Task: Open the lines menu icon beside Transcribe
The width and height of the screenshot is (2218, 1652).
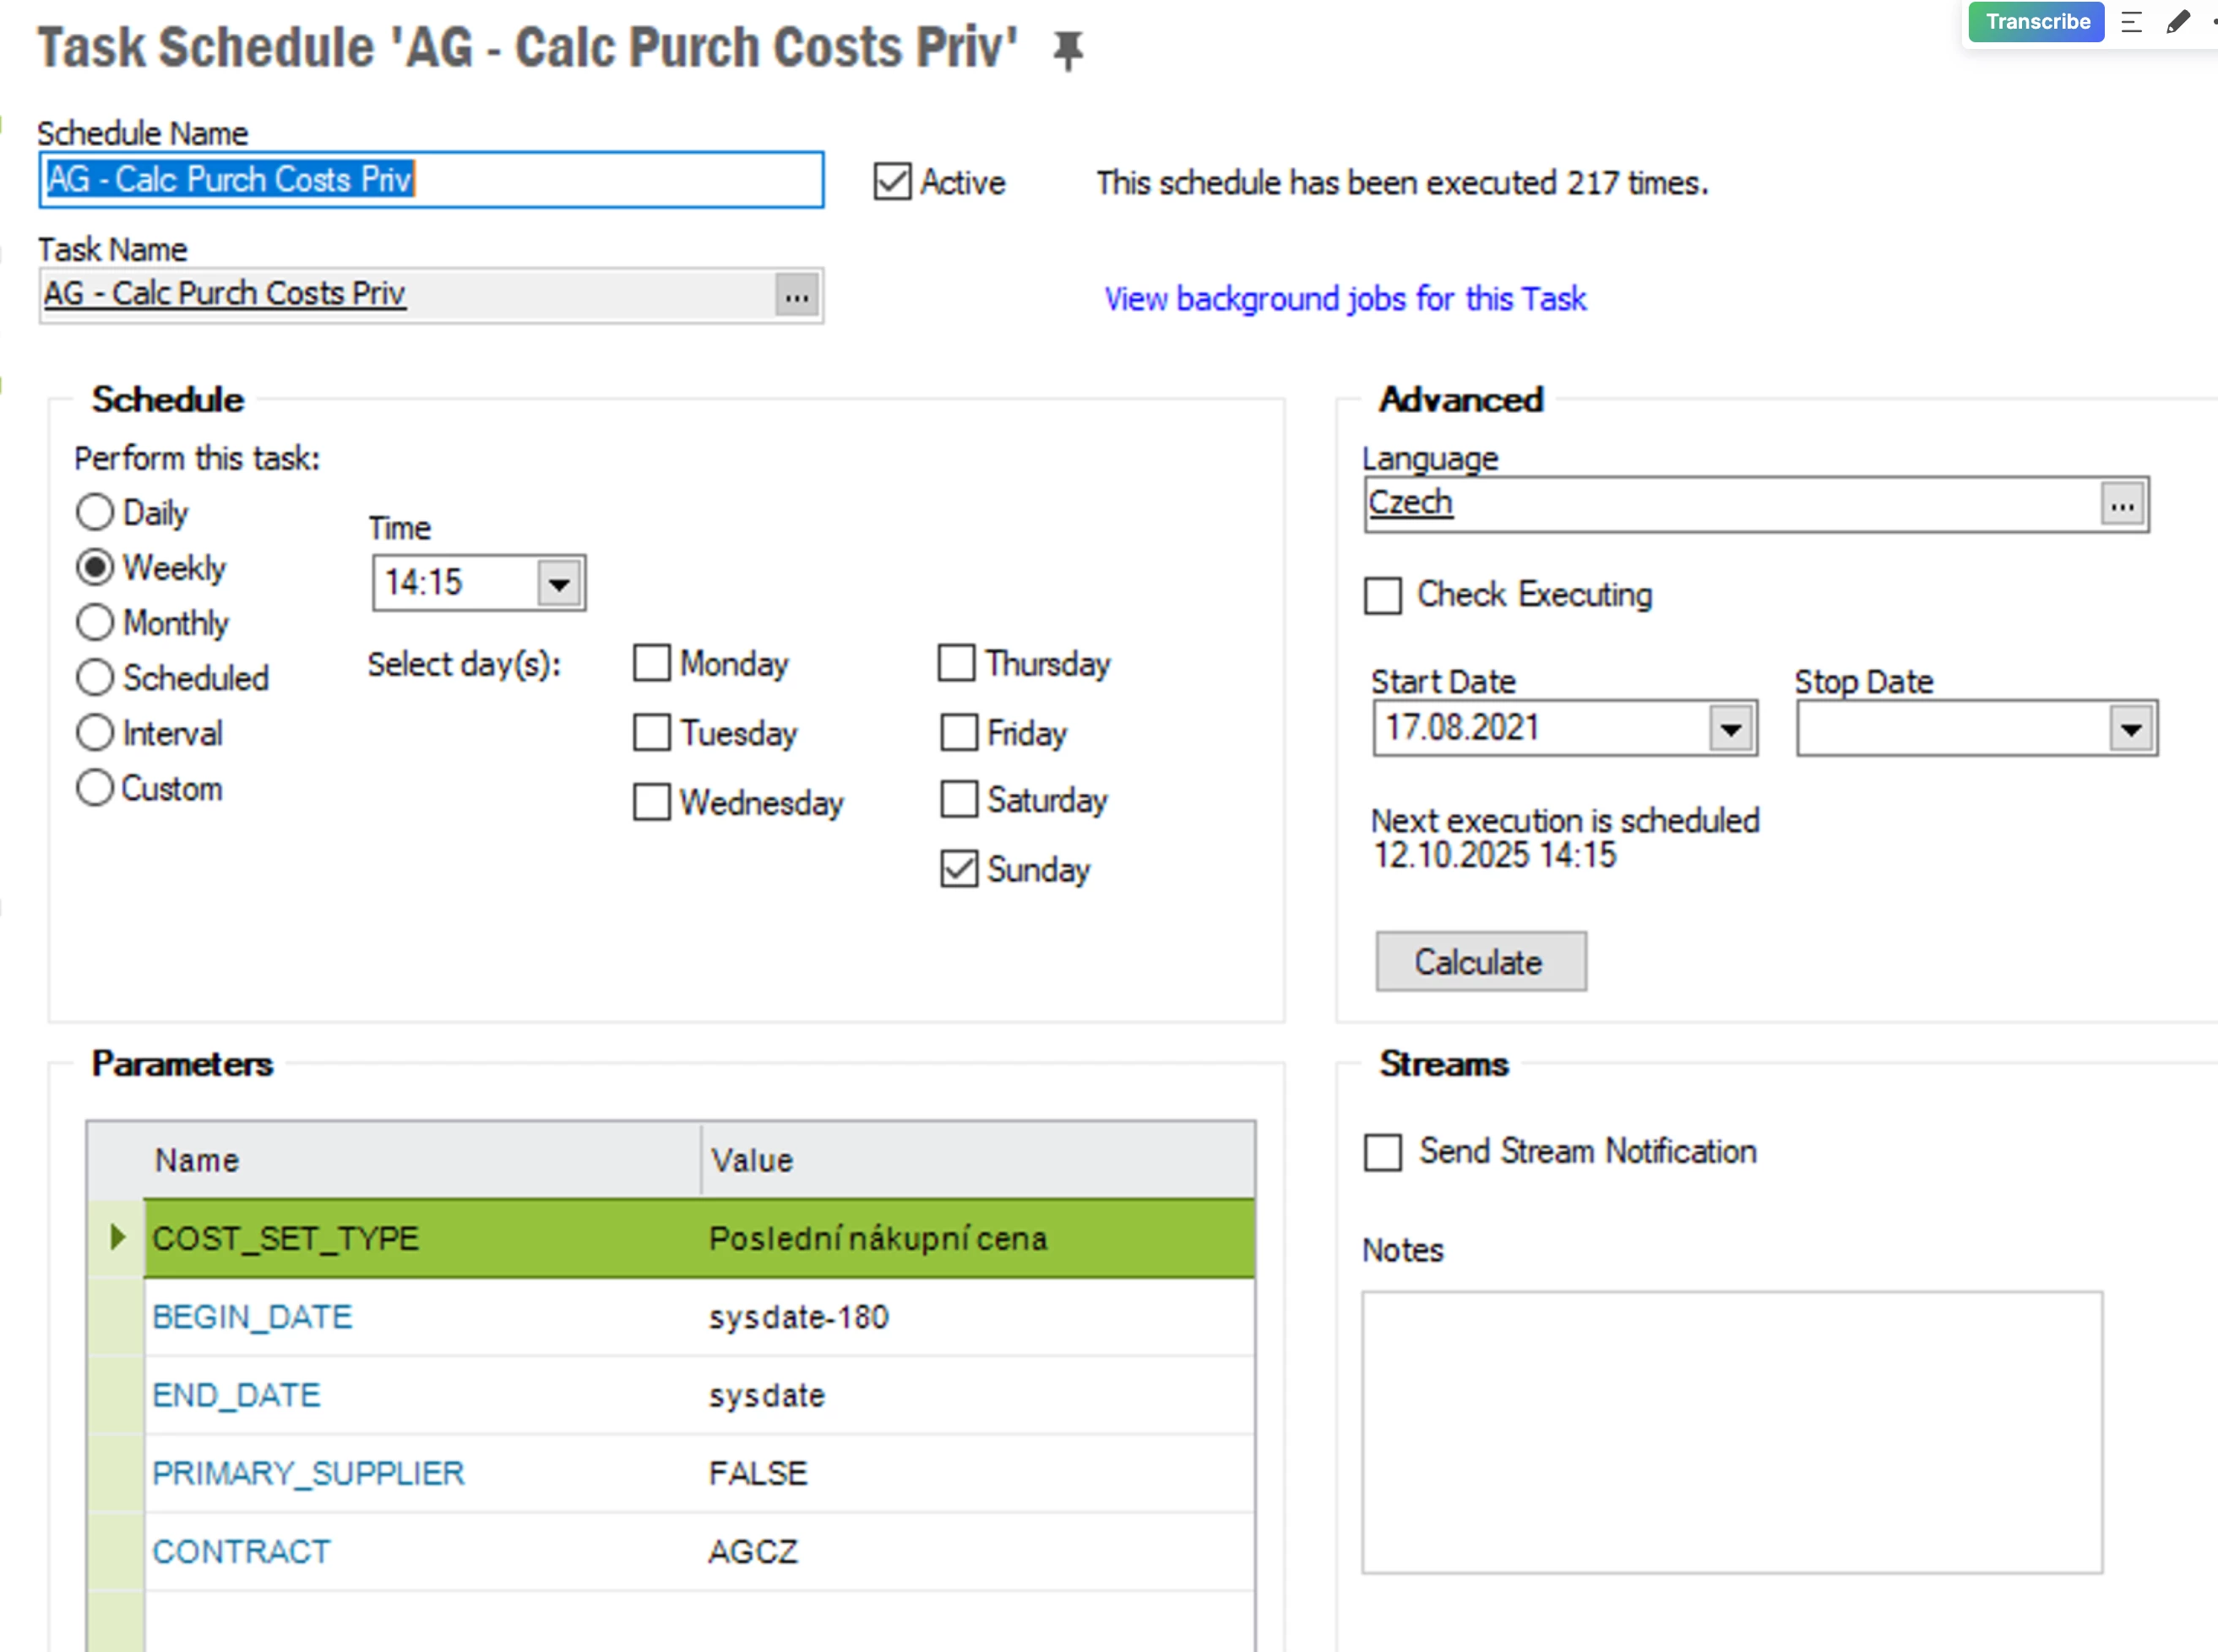Action: click(x=2131, y=22)
